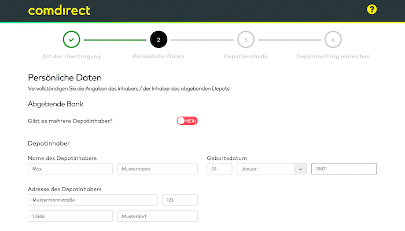This screenshot has width=405, height=231.
Task: Select the Depotübertrag einreichen step label
Action: tap(333, 57)
